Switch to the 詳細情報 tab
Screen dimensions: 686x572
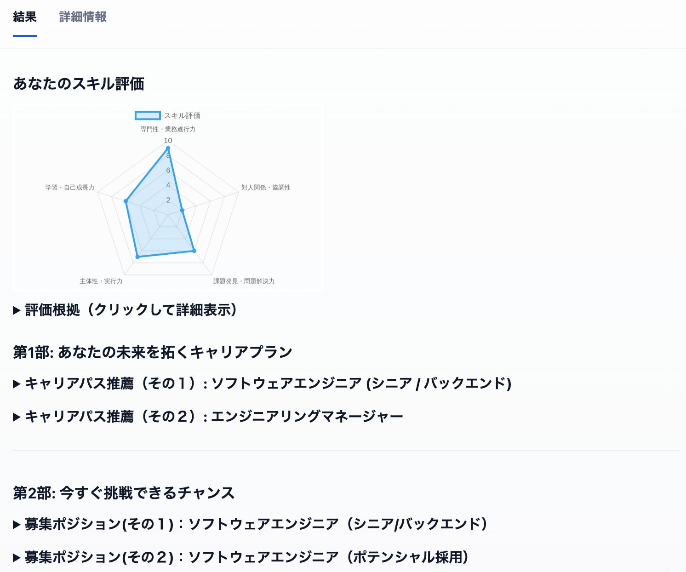click(83, 17)
